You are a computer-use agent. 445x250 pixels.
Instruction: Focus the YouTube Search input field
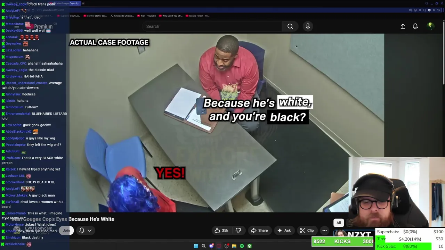click(212, 26)
